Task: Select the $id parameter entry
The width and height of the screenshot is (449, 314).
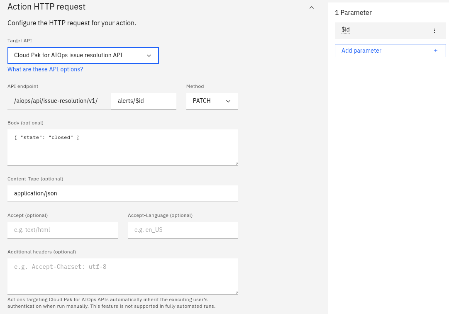Action: tap(382, 30)
